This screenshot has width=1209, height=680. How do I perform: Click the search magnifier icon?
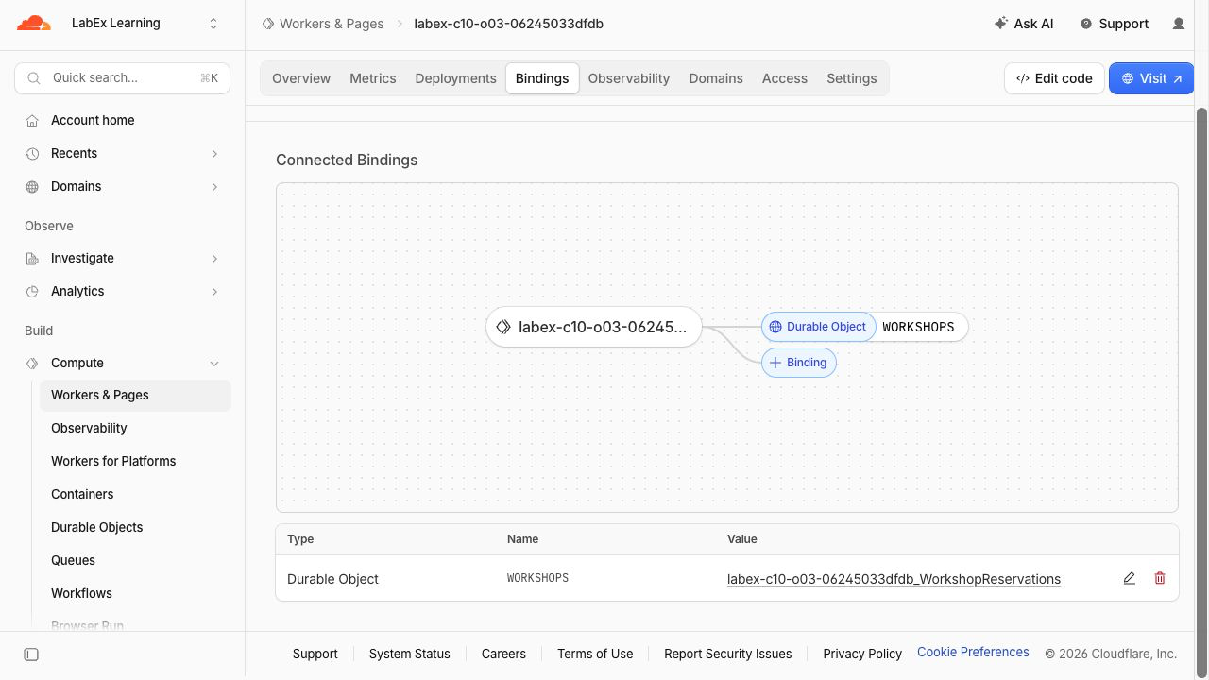pyautogui.click(x=34, y=78)
